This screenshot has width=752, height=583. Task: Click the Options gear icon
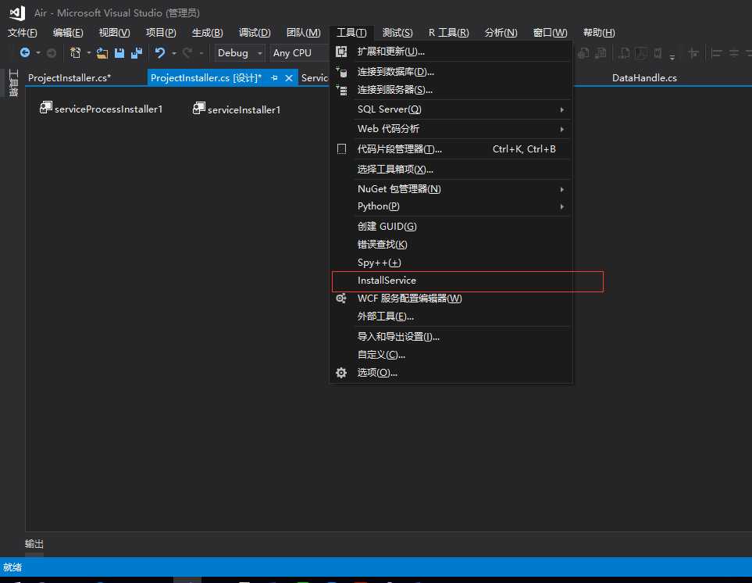[341, 373]
